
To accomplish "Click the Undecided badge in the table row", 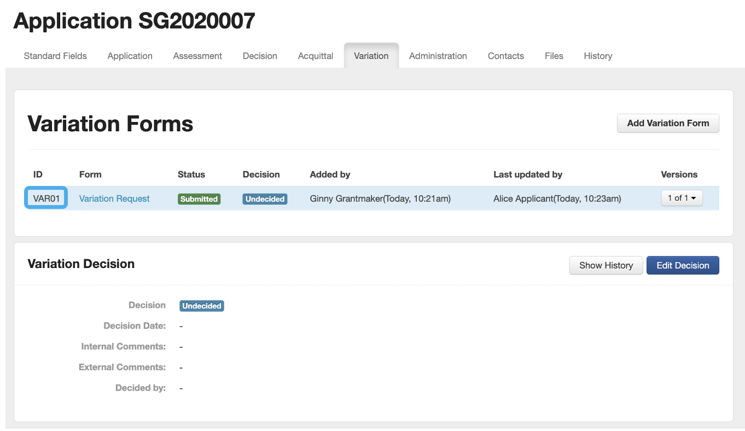I will (x=265, y=199).
